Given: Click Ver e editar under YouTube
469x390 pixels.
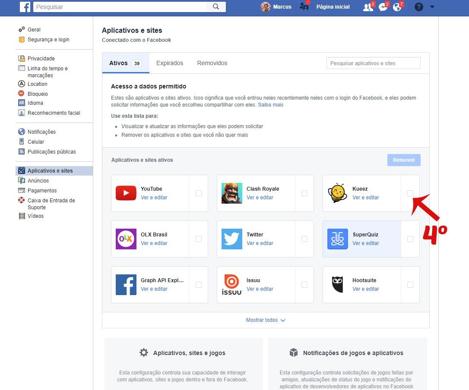Looking at the screenshot, I should pos(154,197).
